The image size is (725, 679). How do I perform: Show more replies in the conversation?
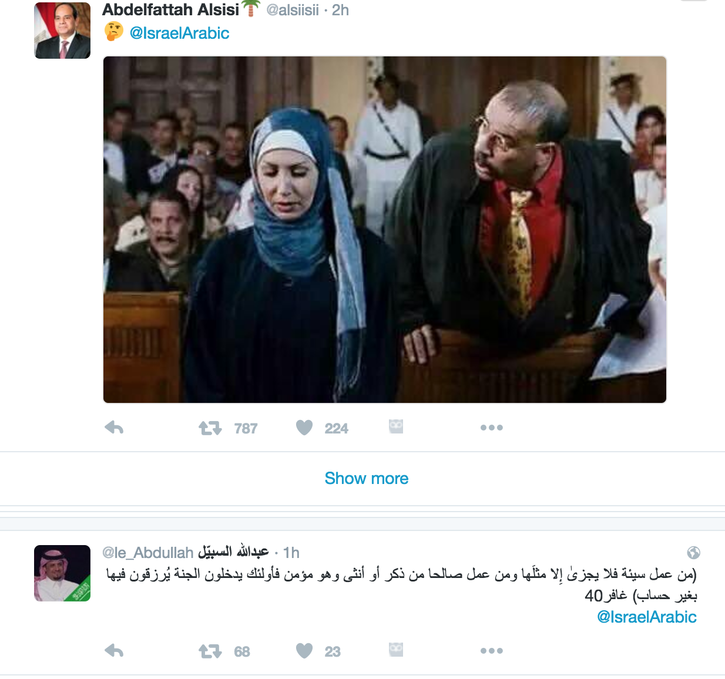pyautogui.click(x=367, y=478)
